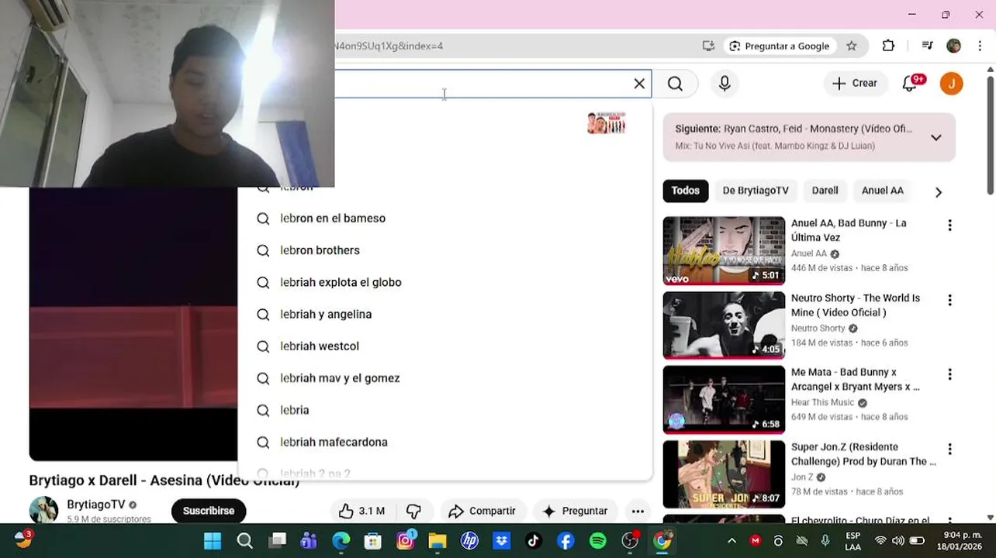Screen dimensions: 996x558
Task: Open more actions ellipsis under video
Action: click(x=638, y=511)
